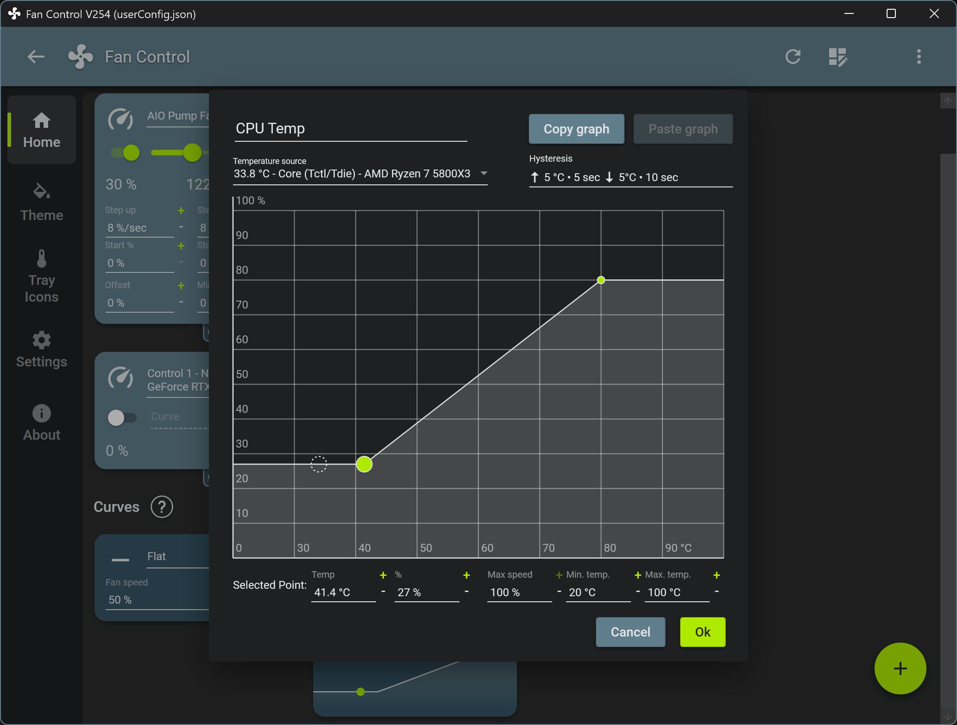Click the refresh sensors icon

(x=793, y=57)
